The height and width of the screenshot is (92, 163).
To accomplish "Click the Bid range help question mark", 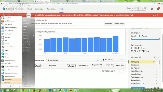I will pos(139,33).
